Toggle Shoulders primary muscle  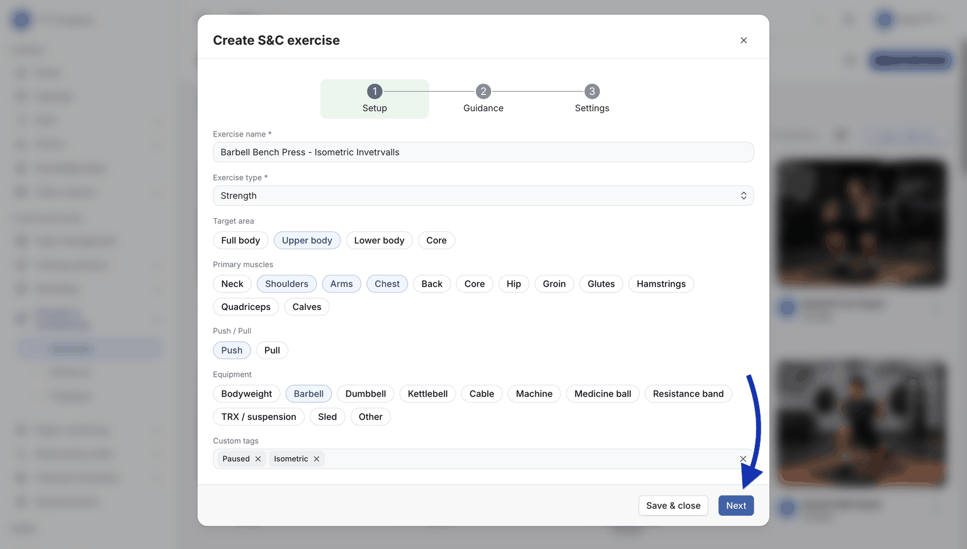[286, 284]
